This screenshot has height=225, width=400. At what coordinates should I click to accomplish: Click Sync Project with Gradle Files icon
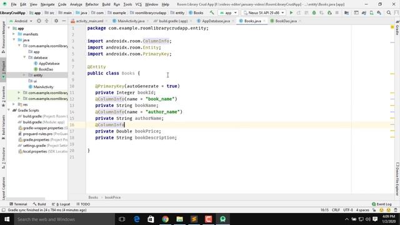pos(364,12)
